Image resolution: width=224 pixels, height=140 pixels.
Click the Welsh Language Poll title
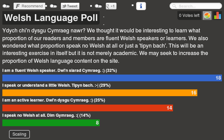51,18
